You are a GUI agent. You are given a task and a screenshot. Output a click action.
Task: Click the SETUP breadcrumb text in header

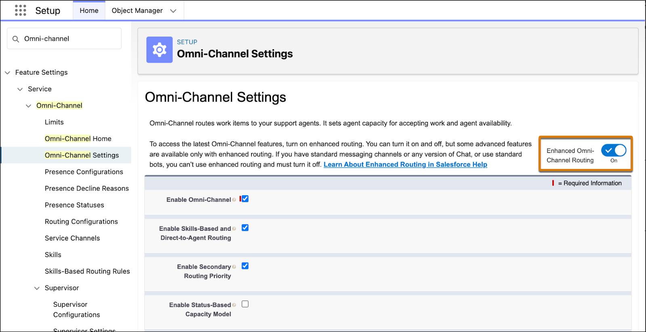pos(187,42)
